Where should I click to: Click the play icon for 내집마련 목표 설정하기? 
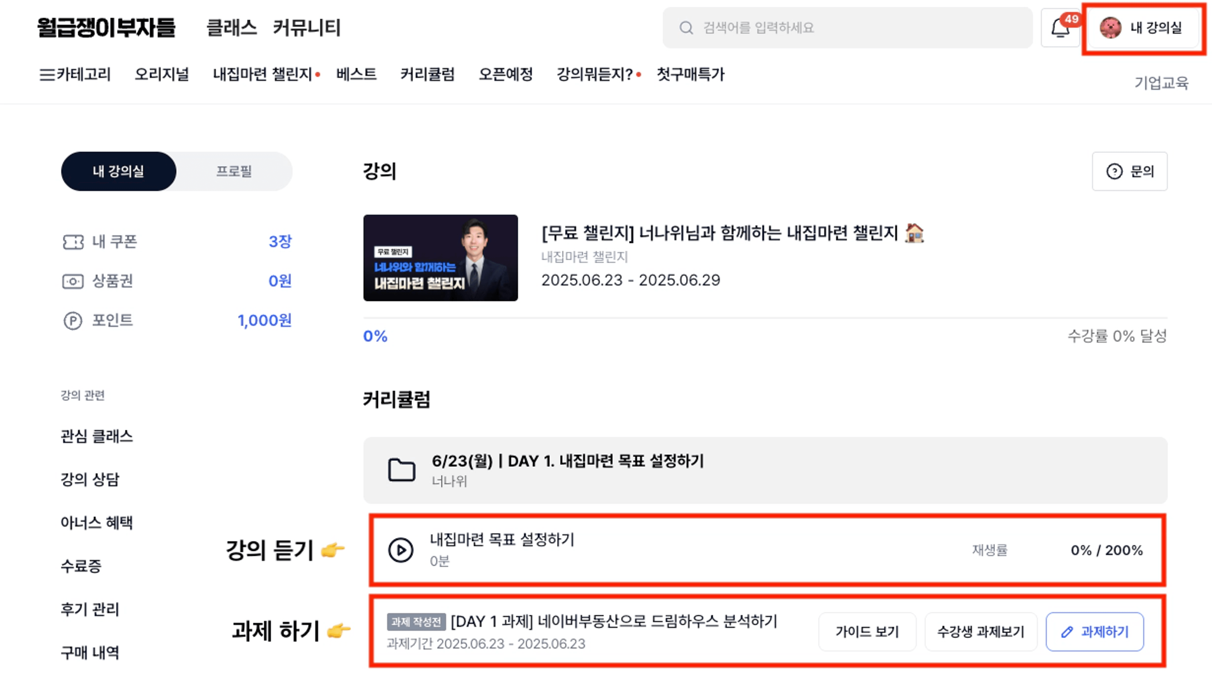[401, 550]
